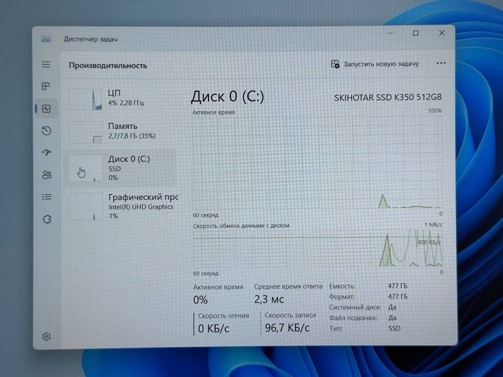
Task: Minimize the Диспетчер задач window
Action: point(390,33)
